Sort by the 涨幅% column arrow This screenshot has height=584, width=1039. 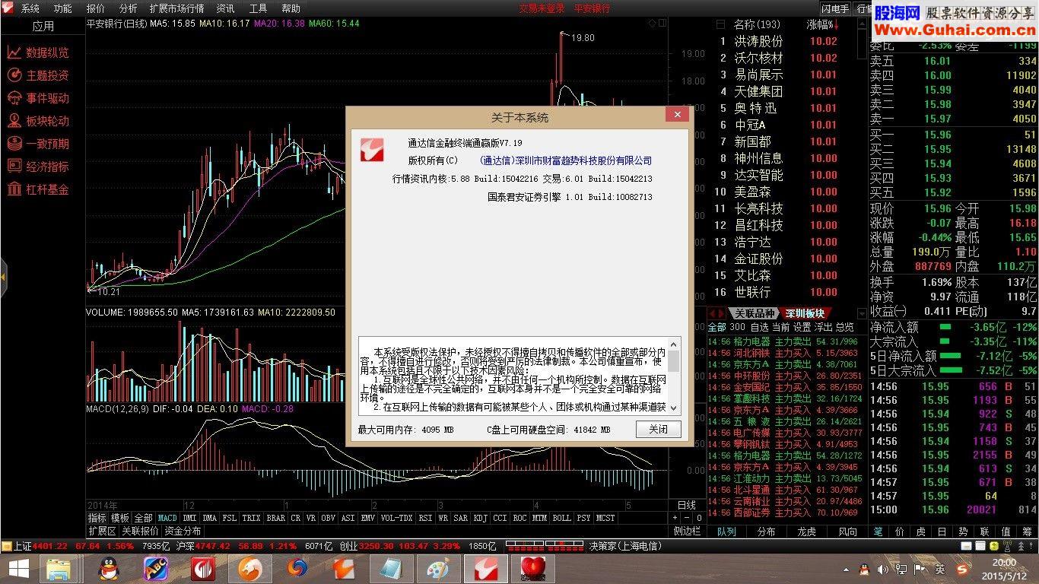(x=836, y=25)
